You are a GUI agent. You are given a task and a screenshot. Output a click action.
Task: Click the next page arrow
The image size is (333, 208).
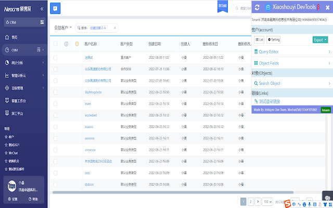click(x=258, y=201)
